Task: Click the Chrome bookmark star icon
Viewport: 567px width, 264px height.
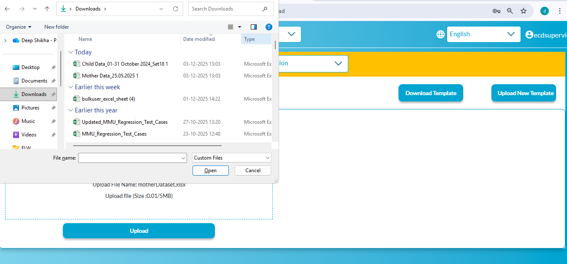Action: [x=524, y=11]
